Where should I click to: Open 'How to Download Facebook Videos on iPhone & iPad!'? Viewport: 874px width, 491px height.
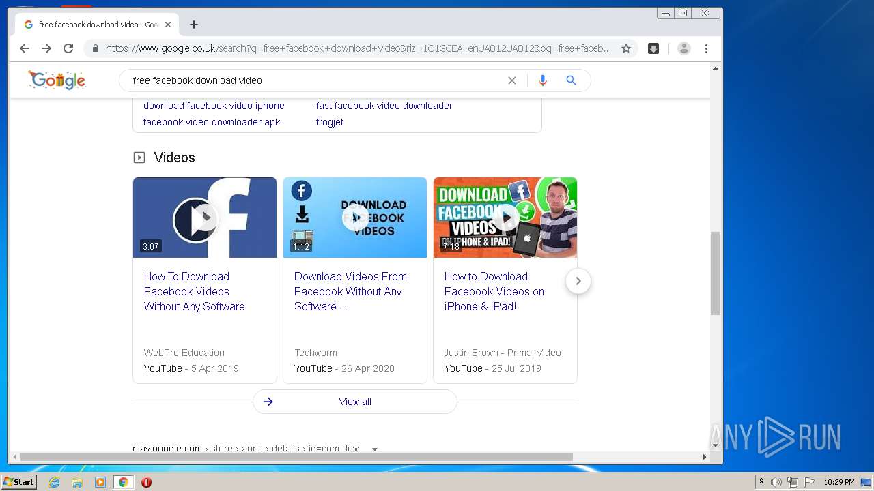click(x=494, y=291)
